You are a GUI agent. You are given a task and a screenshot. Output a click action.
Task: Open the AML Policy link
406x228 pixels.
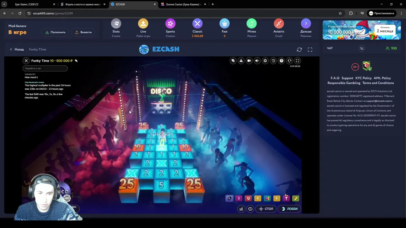tap(382, 78)
